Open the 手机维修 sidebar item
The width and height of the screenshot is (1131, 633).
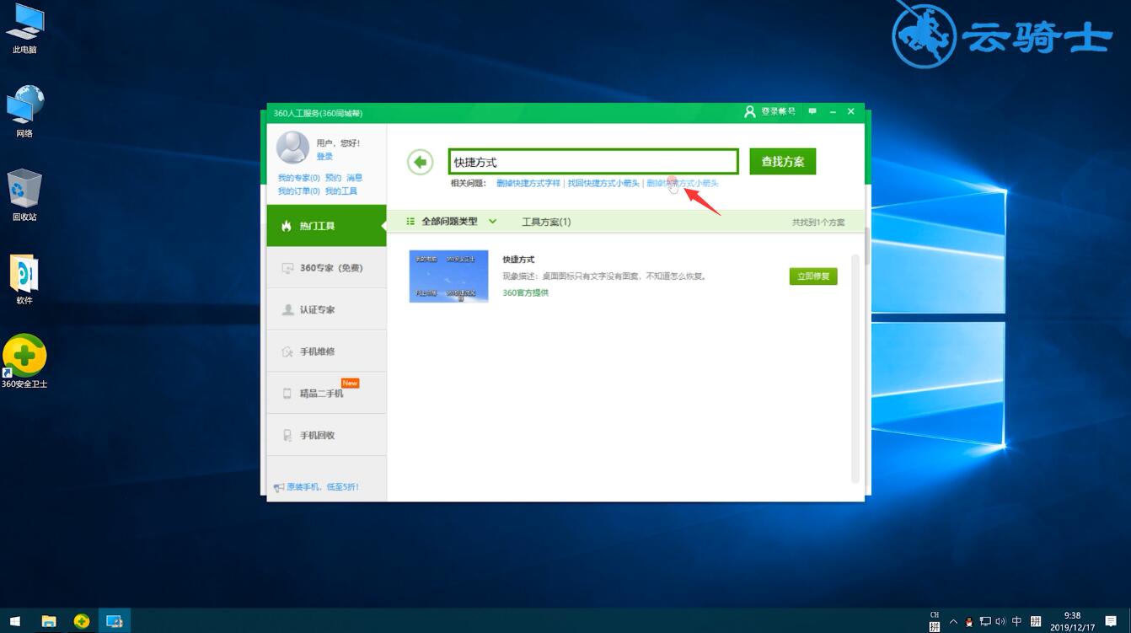point(326,351)
